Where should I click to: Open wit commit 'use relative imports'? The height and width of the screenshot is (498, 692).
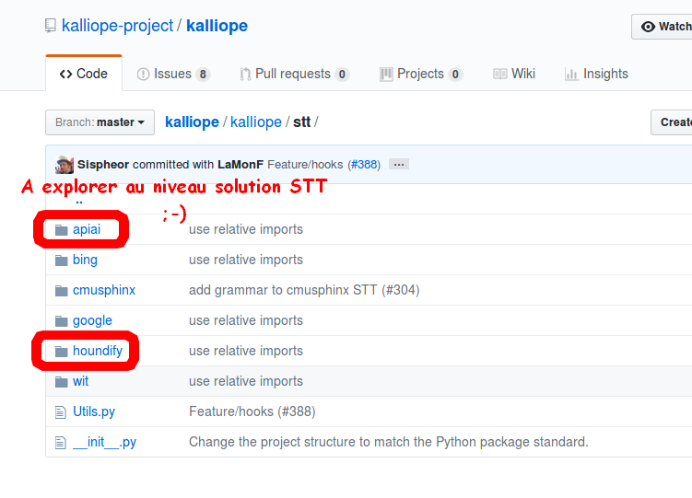pos(246,381)
